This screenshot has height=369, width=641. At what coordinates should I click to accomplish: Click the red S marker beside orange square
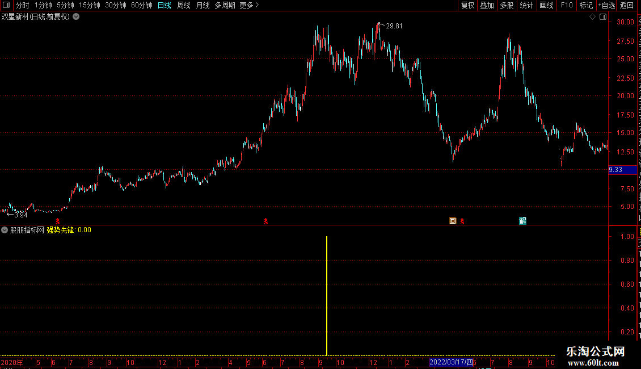pos(462,221)
